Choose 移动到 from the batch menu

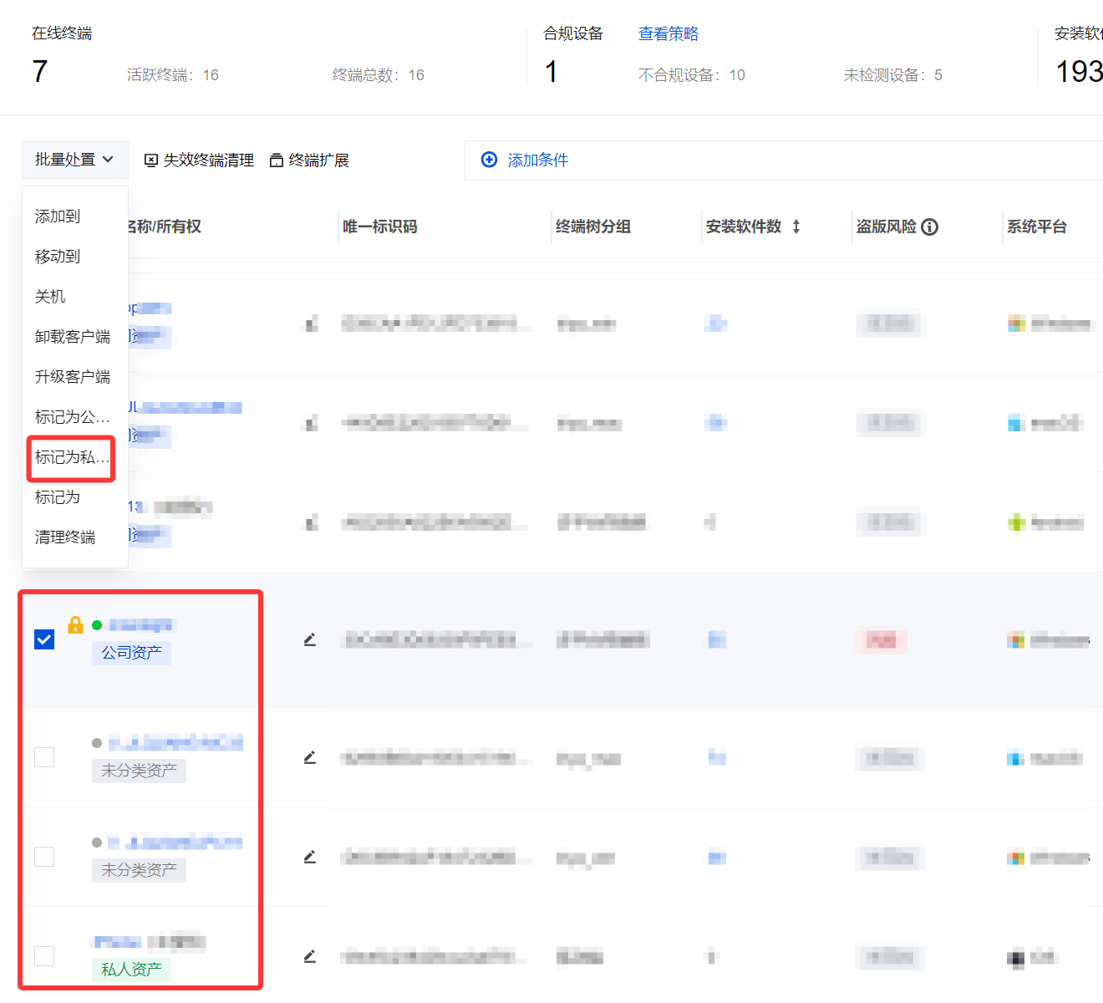pos(58,257)
